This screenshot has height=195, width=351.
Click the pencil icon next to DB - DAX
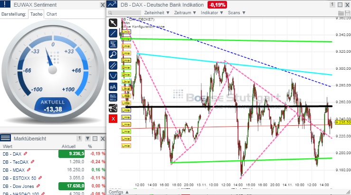25,154
